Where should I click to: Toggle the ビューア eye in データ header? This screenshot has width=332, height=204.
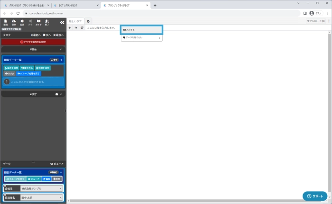pos(56,164)
